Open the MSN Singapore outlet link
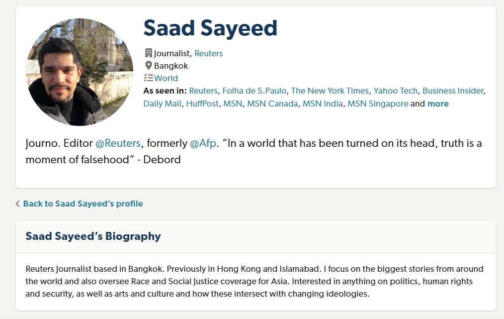Viewport: 504px width, 319px height. [378, 104]
